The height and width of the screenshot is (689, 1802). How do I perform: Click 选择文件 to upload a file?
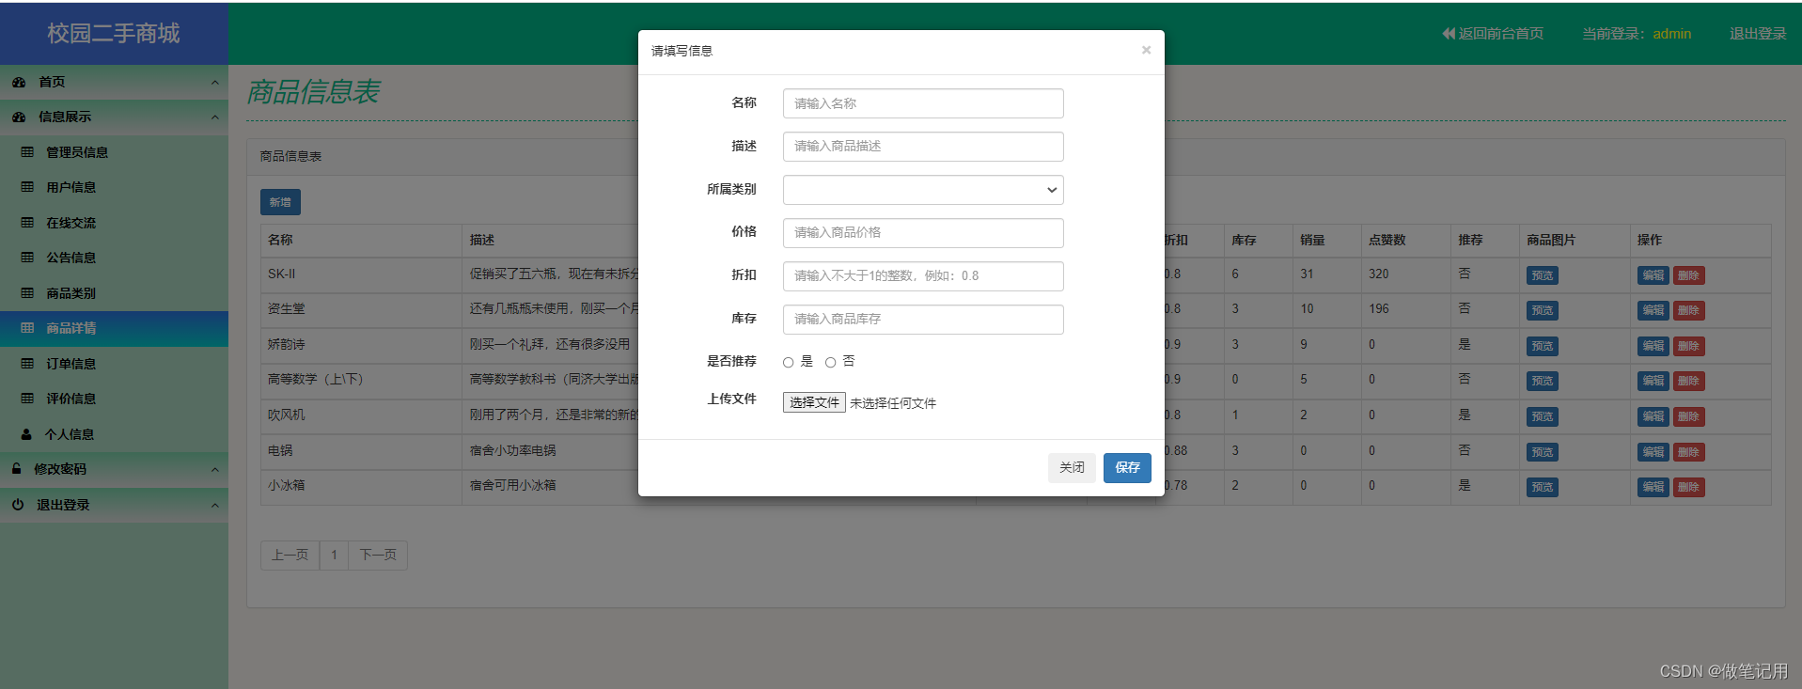(814, 402)
